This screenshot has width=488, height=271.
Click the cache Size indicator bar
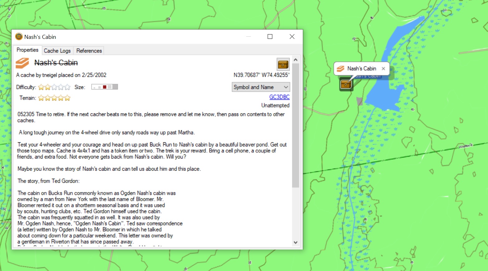pyautogui.click(x=105, y=87)
